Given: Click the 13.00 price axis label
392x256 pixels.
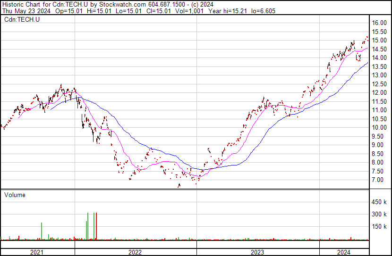Looking at the screenshot, I should click(x=379, y=75).
